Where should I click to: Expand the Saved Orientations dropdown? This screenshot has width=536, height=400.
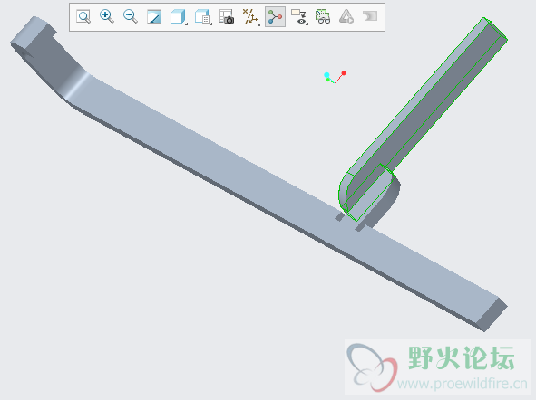click(203, 16)
